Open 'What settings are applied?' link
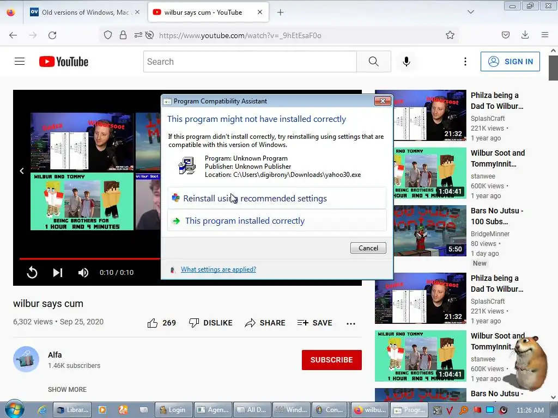 pyautogui.click(x=219, y=269)
